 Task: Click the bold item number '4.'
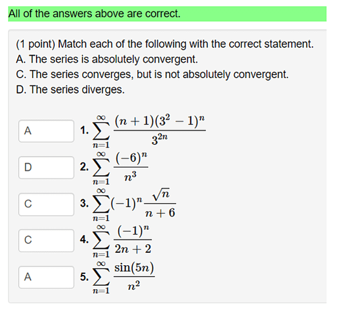coord(85,240)
